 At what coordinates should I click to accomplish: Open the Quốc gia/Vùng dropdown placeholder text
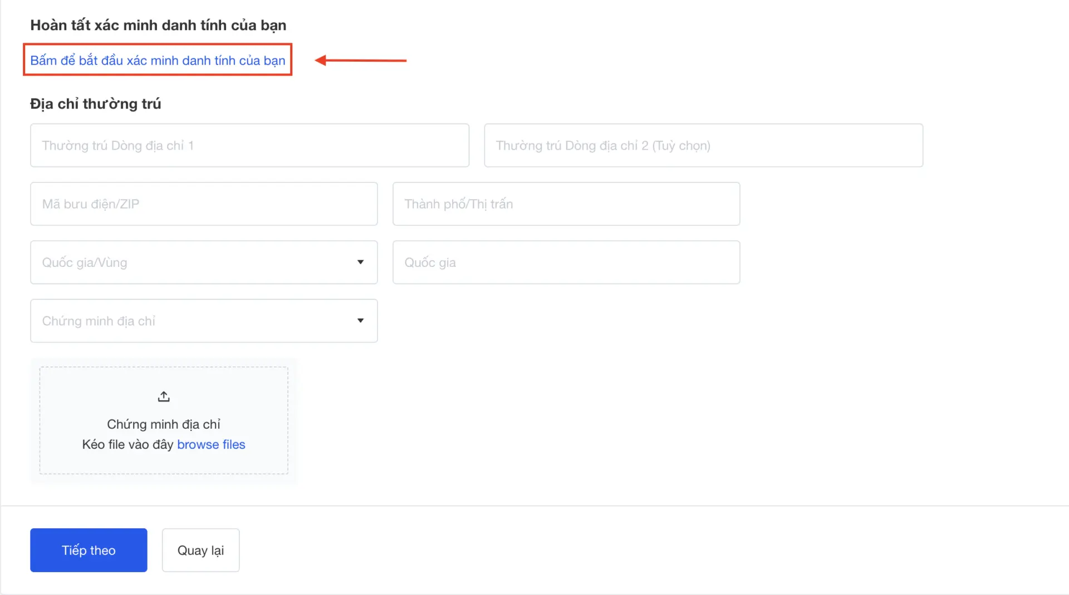pos(85,262)
